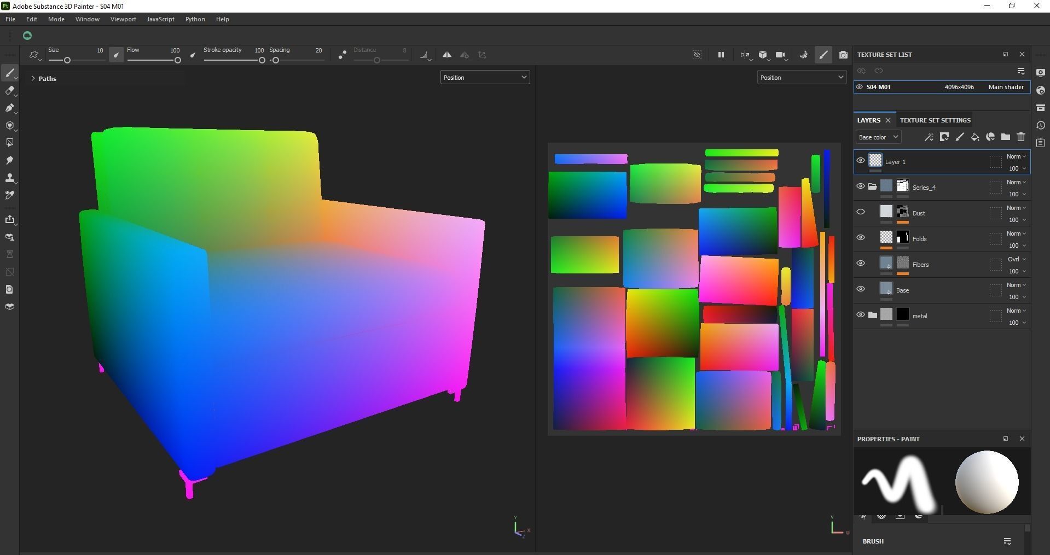
Task: Adjust the Stroke opacity slider
Action: (234, 60)
